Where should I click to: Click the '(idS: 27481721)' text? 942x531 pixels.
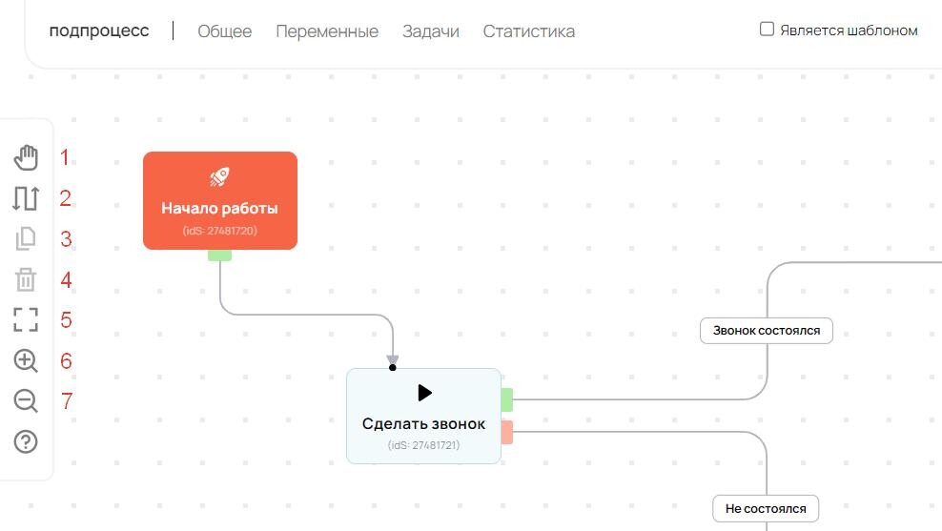[x=424, y=445]
